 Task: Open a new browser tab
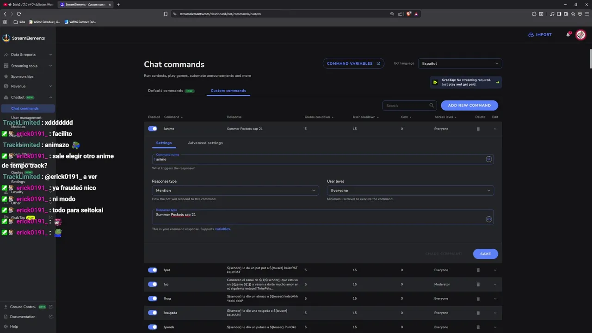point(118,5)
